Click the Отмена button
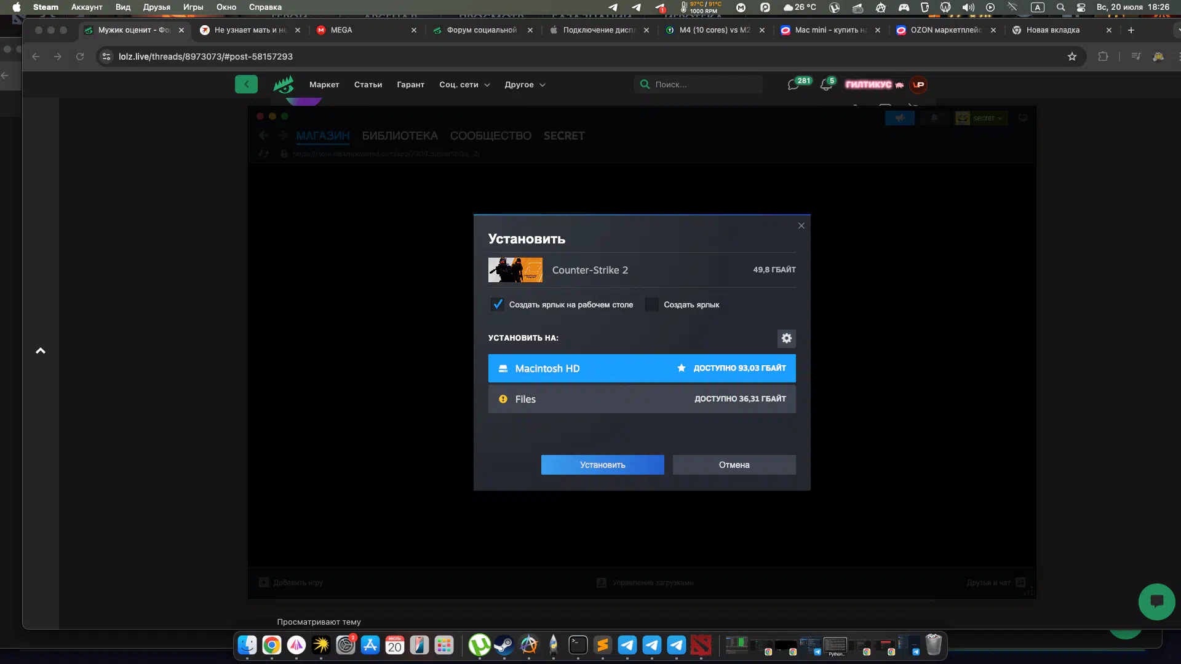This screenshot has width=1181, height=664. click(x=734, y=465)
